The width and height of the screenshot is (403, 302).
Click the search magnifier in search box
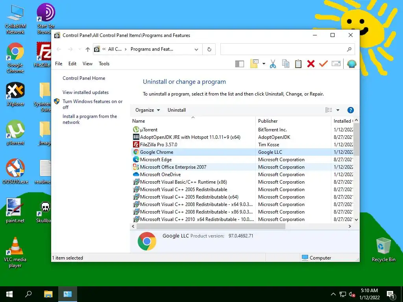tap(349, 49)
